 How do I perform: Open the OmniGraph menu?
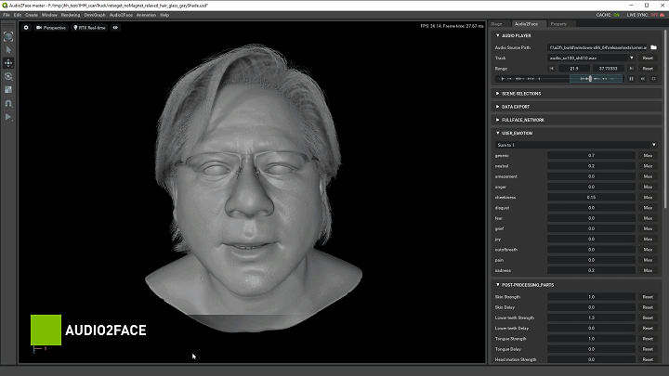(95, 15)
